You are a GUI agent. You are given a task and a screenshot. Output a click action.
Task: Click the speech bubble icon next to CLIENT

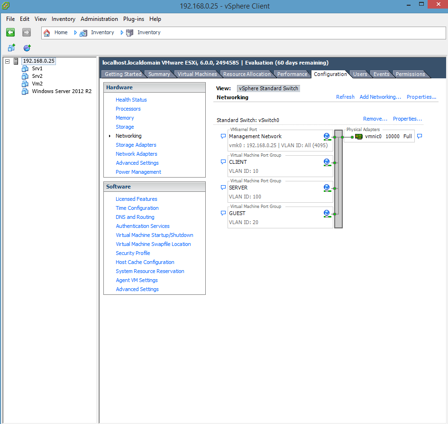coord(223,162)
